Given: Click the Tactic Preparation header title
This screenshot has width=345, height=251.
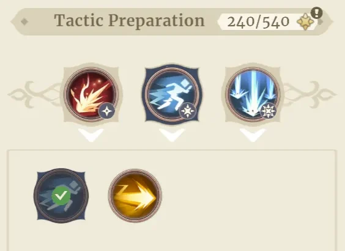Looking at the screenshot, I should click(130, 21).
